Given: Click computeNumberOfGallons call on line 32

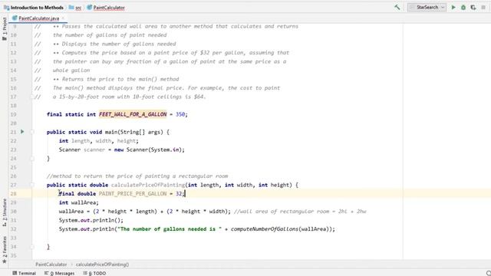Looking at the screenshot, I should [x=265, y=229].
